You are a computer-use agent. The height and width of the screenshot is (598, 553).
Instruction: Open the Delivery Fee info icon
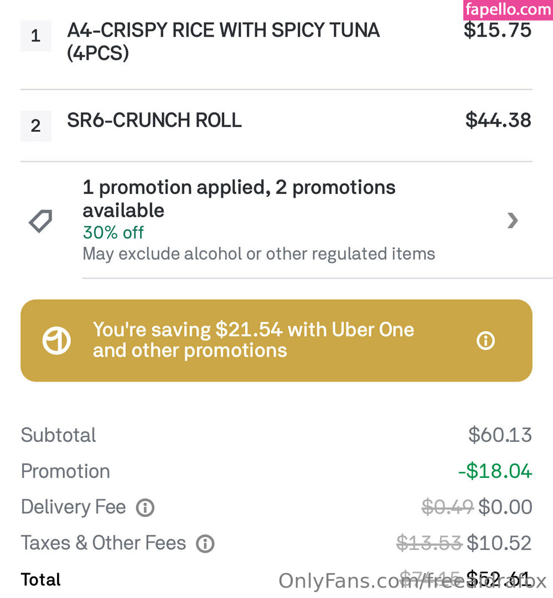145,507
